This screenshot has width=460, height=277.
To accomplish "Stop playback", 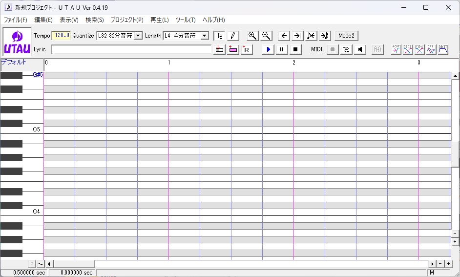I will (x=295, y=49).
